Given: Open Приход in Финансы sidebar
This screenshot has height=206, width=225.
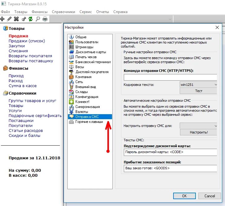Looking at the screenshot, I should click(x=16, y=76).
